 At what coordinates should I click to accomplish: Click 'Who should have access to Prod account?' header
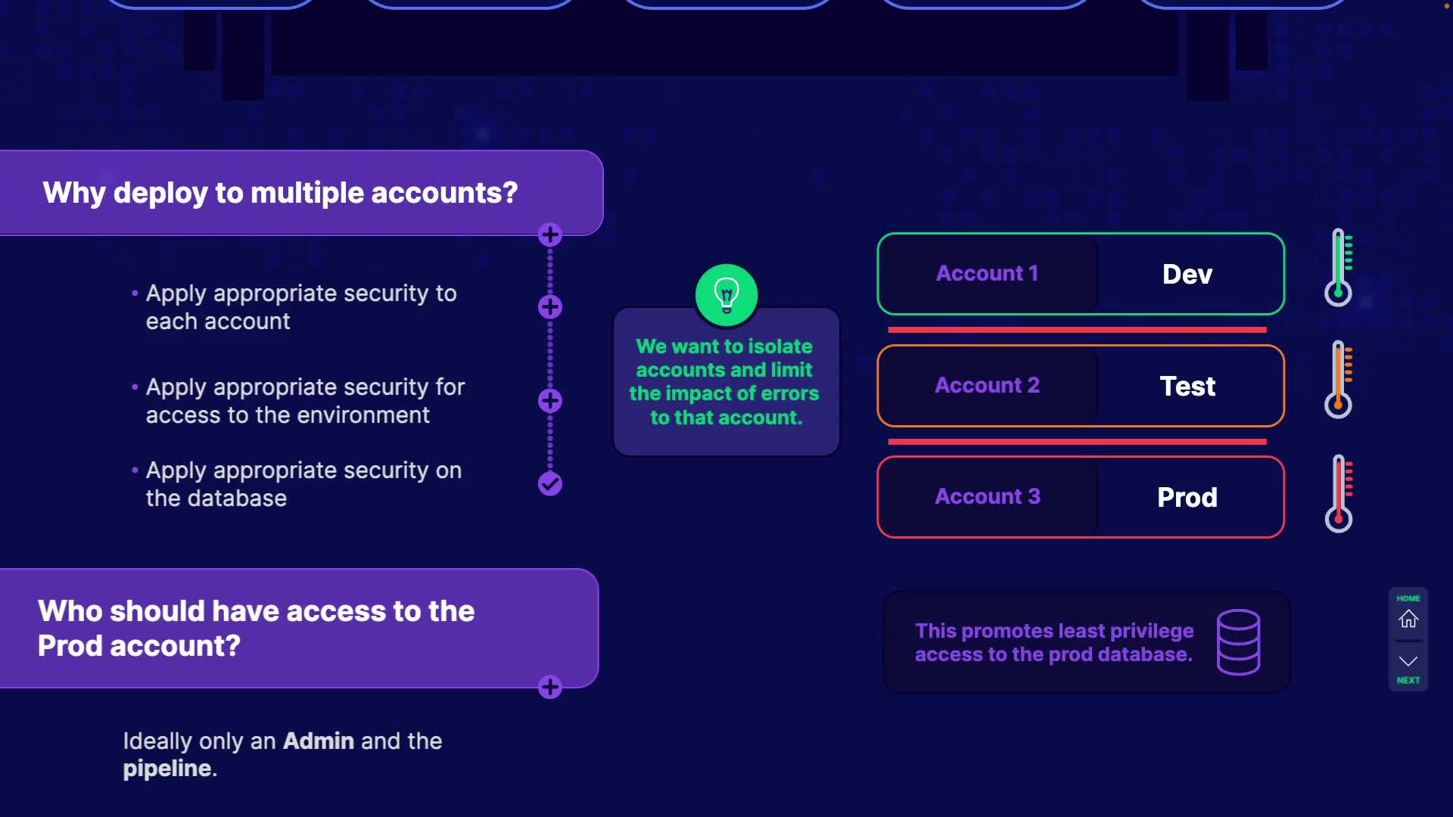click(257, 628)
